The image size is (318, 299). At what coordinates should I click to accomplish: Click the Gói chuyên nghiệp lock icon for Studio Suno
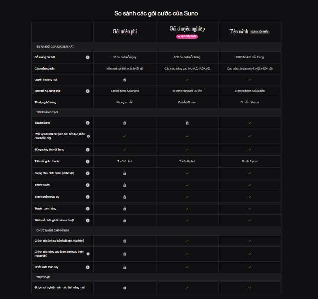pos(187,123)
